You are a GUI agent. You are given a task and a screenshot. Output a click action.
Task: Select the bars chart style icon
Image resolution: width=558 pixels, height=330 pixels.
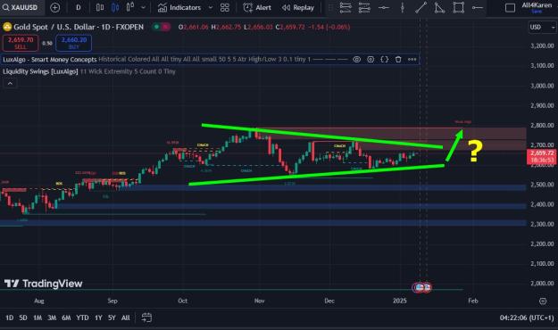click(100, 7)
